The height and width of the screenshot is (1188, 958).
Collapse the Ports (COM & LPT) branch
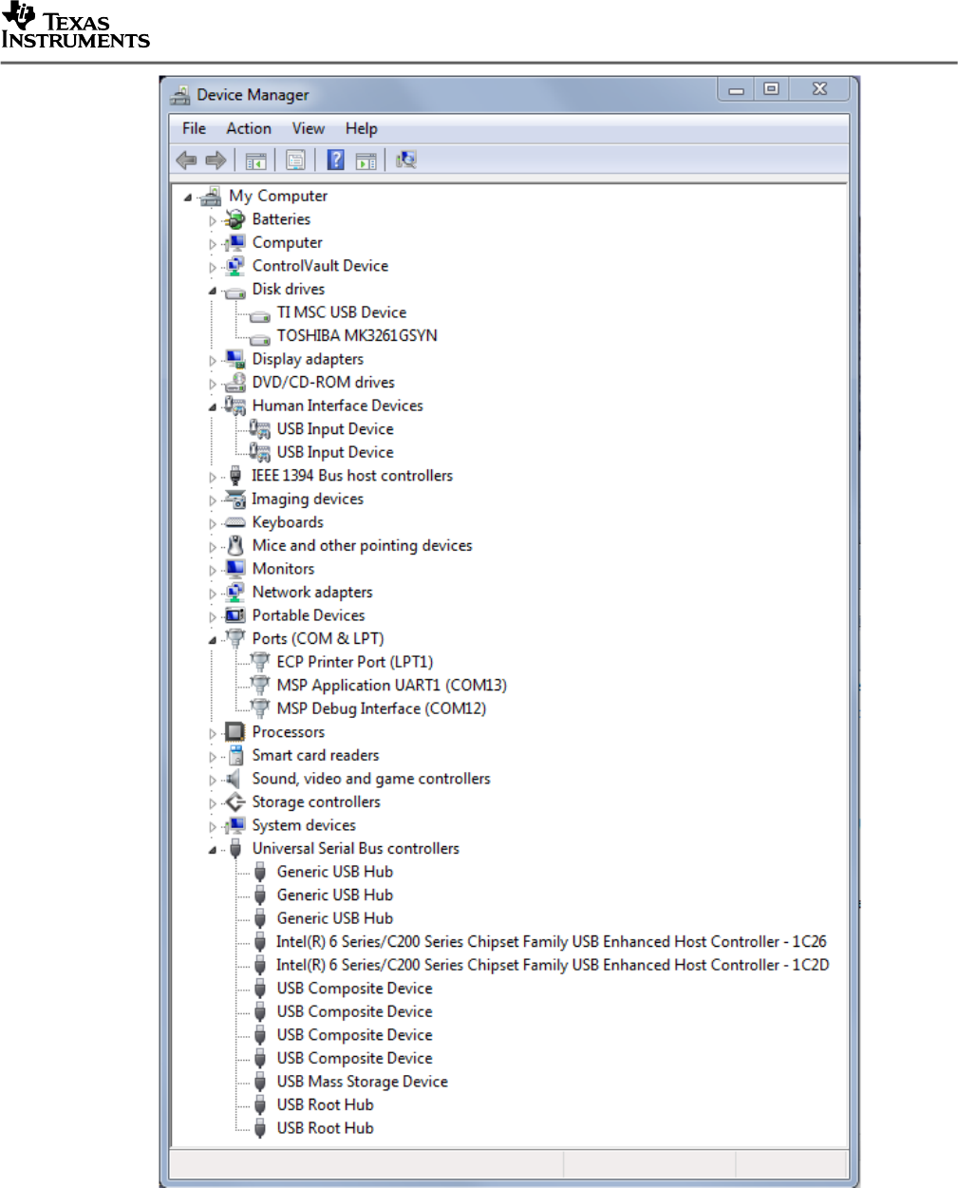point(213,640)
